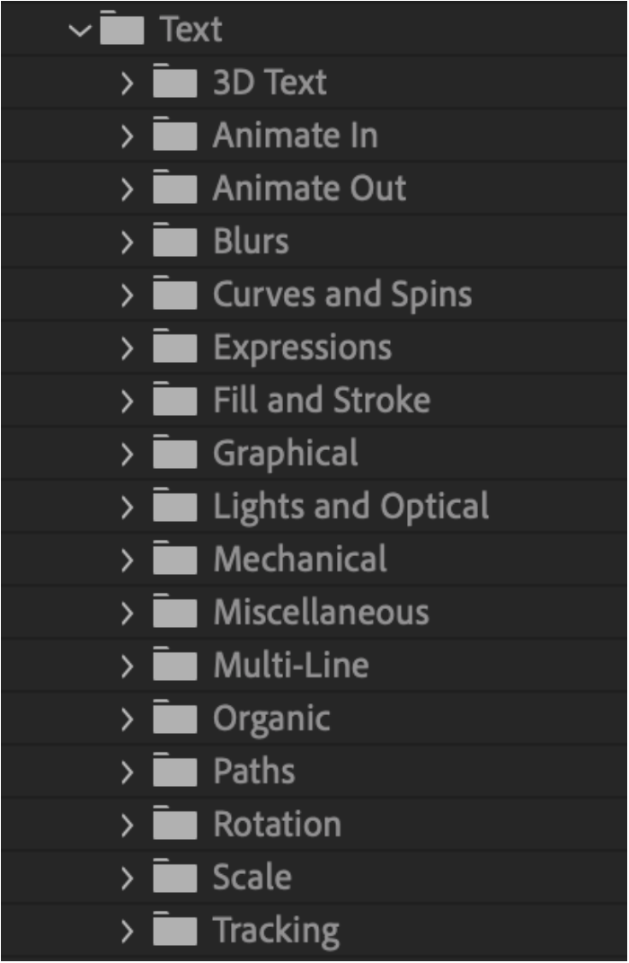Expand the Animate Out chevron
629x963 pixels.
(x=128, y=189)
